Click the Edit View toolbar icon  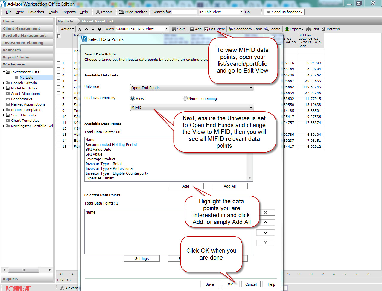click(206, 29)
